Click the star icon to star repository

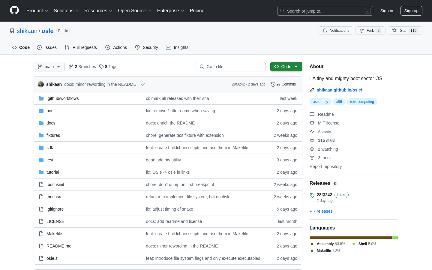coord(394,30)
